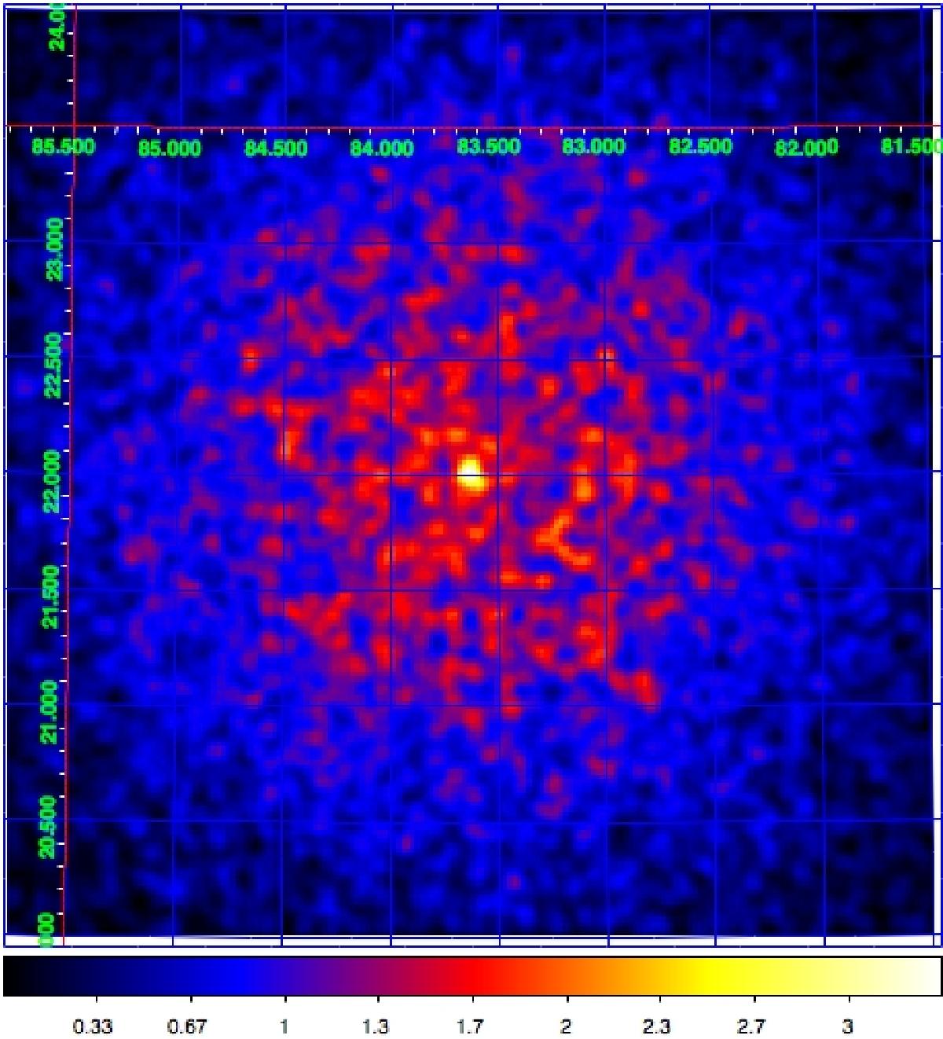Image resolution: width=943 pixels, height=1039 pixels.
Task: Click the 83.500 axis label
Action: click(x=488, y=147)
